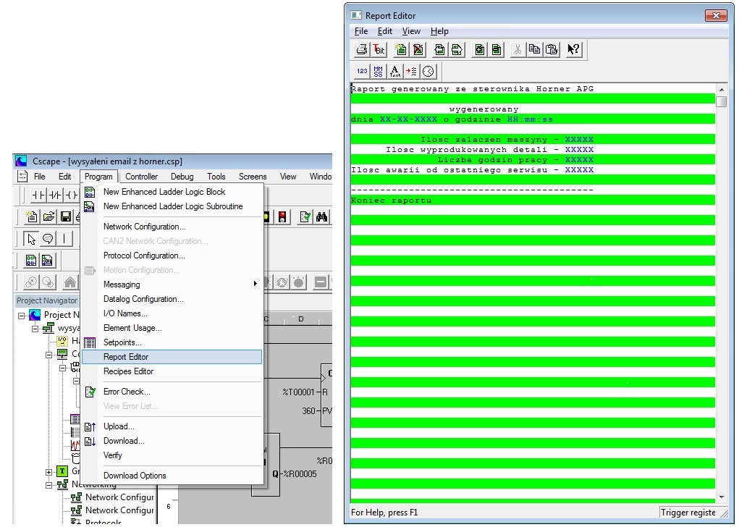739x527 pixels.
Task: Open the Report Editor Edit menu
Action: (x=384, y=31)
